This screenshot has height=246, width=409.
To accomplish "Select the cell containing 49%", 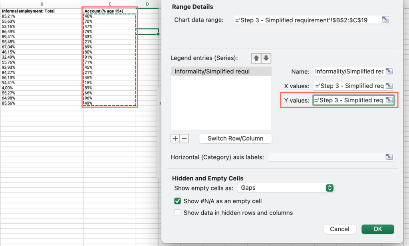I will [x=110, y=103].
